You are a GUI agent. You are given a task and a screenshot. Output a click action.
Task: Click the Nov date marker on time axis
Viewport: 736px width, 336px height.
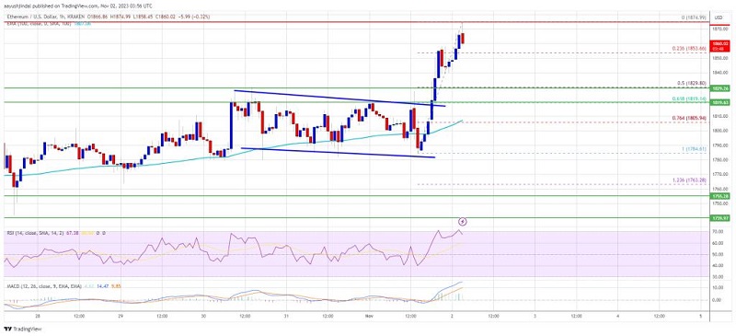[x=368, y=317]
